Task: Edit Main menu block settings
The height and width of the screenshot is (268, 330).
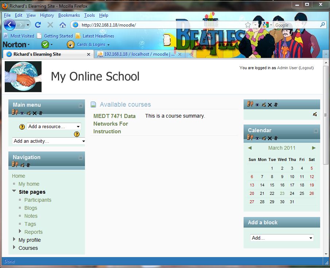Action: [28, 113]
